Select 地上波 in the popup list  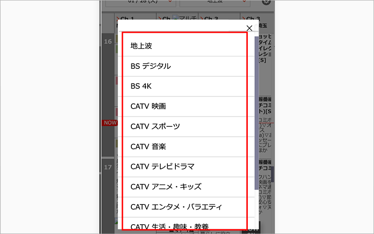point(185,46)
